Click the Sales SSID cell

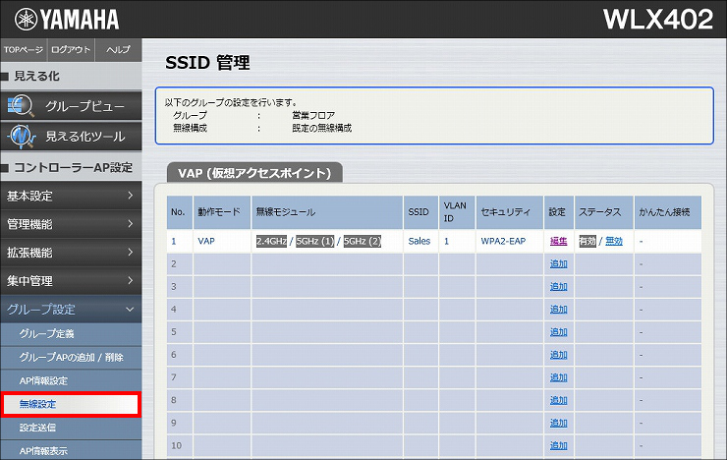pyautogui.click(x=419, y=241)
